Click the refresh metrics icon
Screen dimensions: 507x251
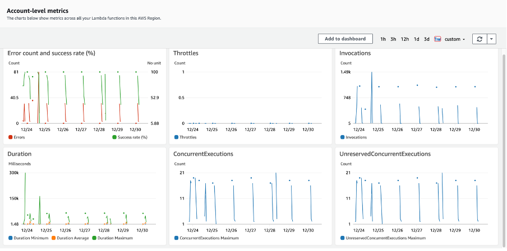[x=480, y=39]
